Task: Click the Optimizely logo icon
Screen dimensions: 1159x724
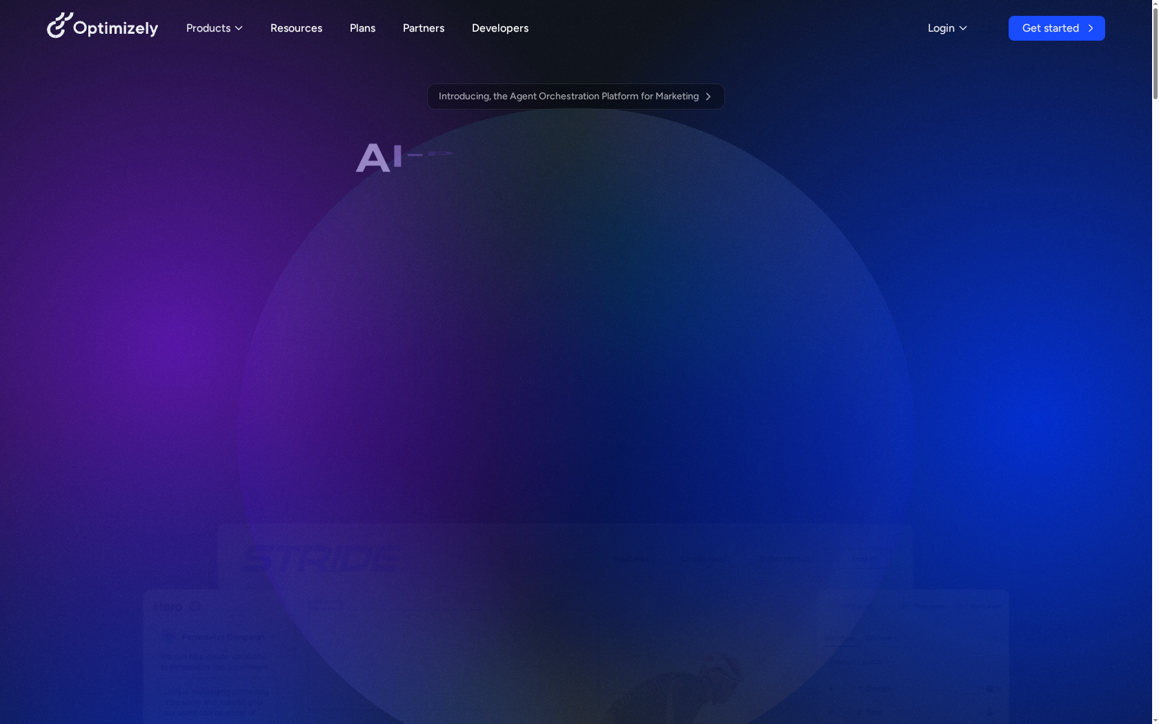Action: pos(59,26)
